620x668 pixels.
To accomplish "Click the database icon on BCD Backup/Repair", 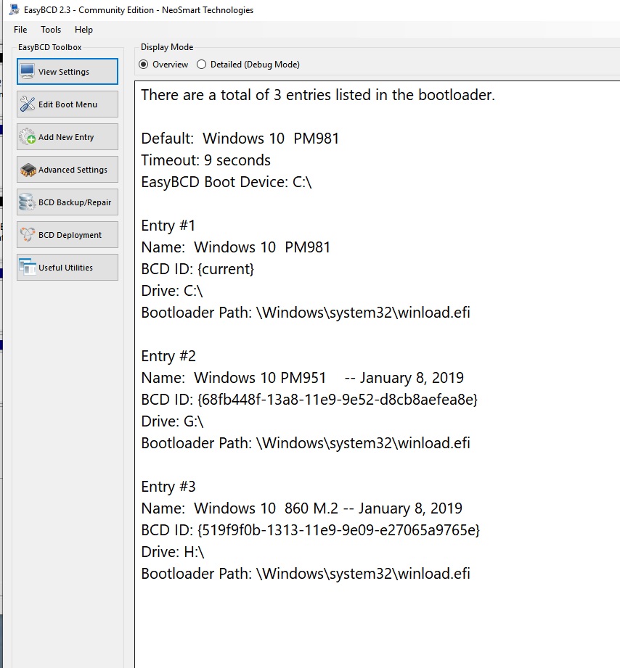I will (28, 202).
